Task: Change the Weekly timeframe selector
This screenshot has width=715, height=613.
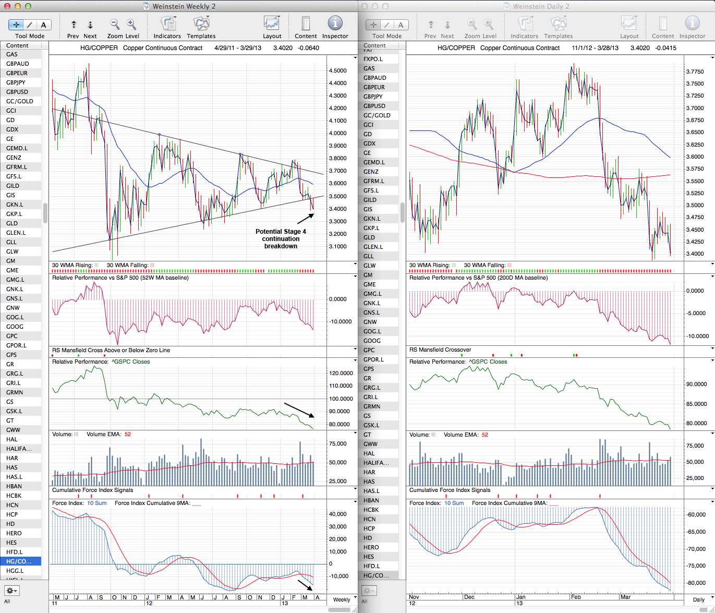Action: pyautogui.click(x=344, y=599)
